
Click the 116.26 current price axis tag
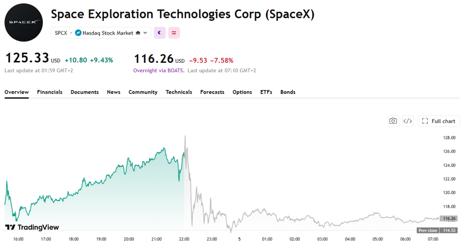[449, 218]
